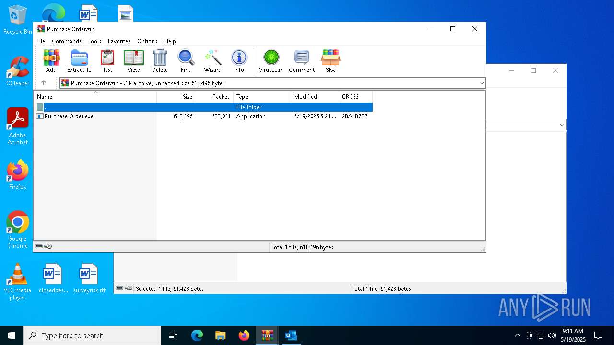Click the archive path address field
The image size is (614, 345).
[x=272, y=83]
